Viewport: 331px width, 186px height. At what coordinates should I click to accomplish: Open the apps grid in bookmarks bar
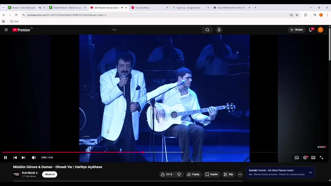point(3,21)
